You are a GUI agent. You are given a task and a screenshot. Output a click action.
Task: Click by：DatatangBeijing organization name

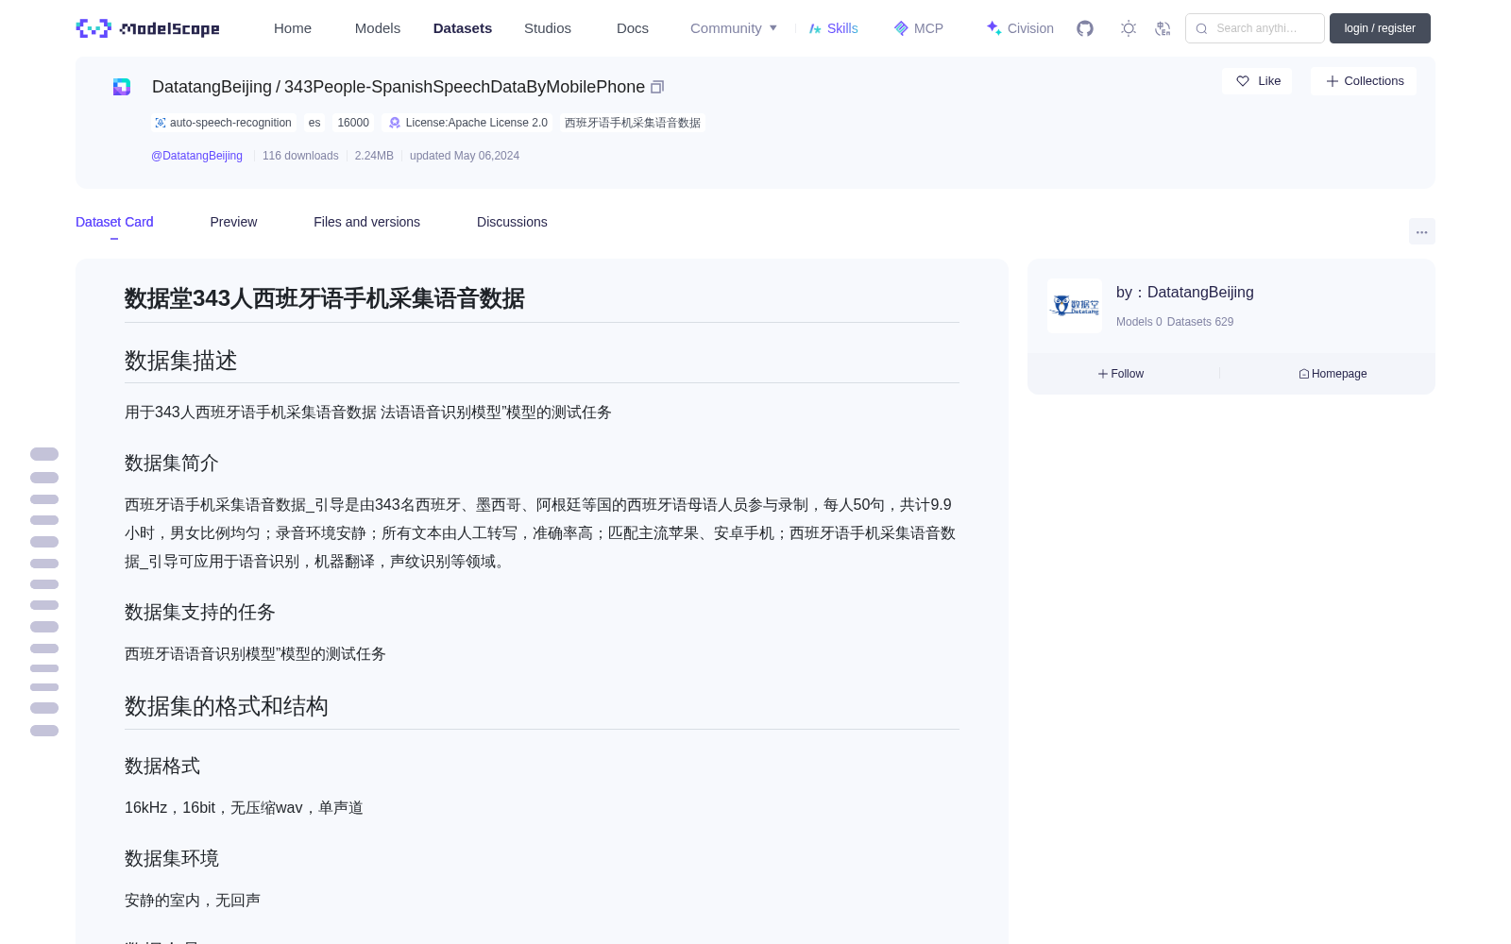pos(1185,293)
